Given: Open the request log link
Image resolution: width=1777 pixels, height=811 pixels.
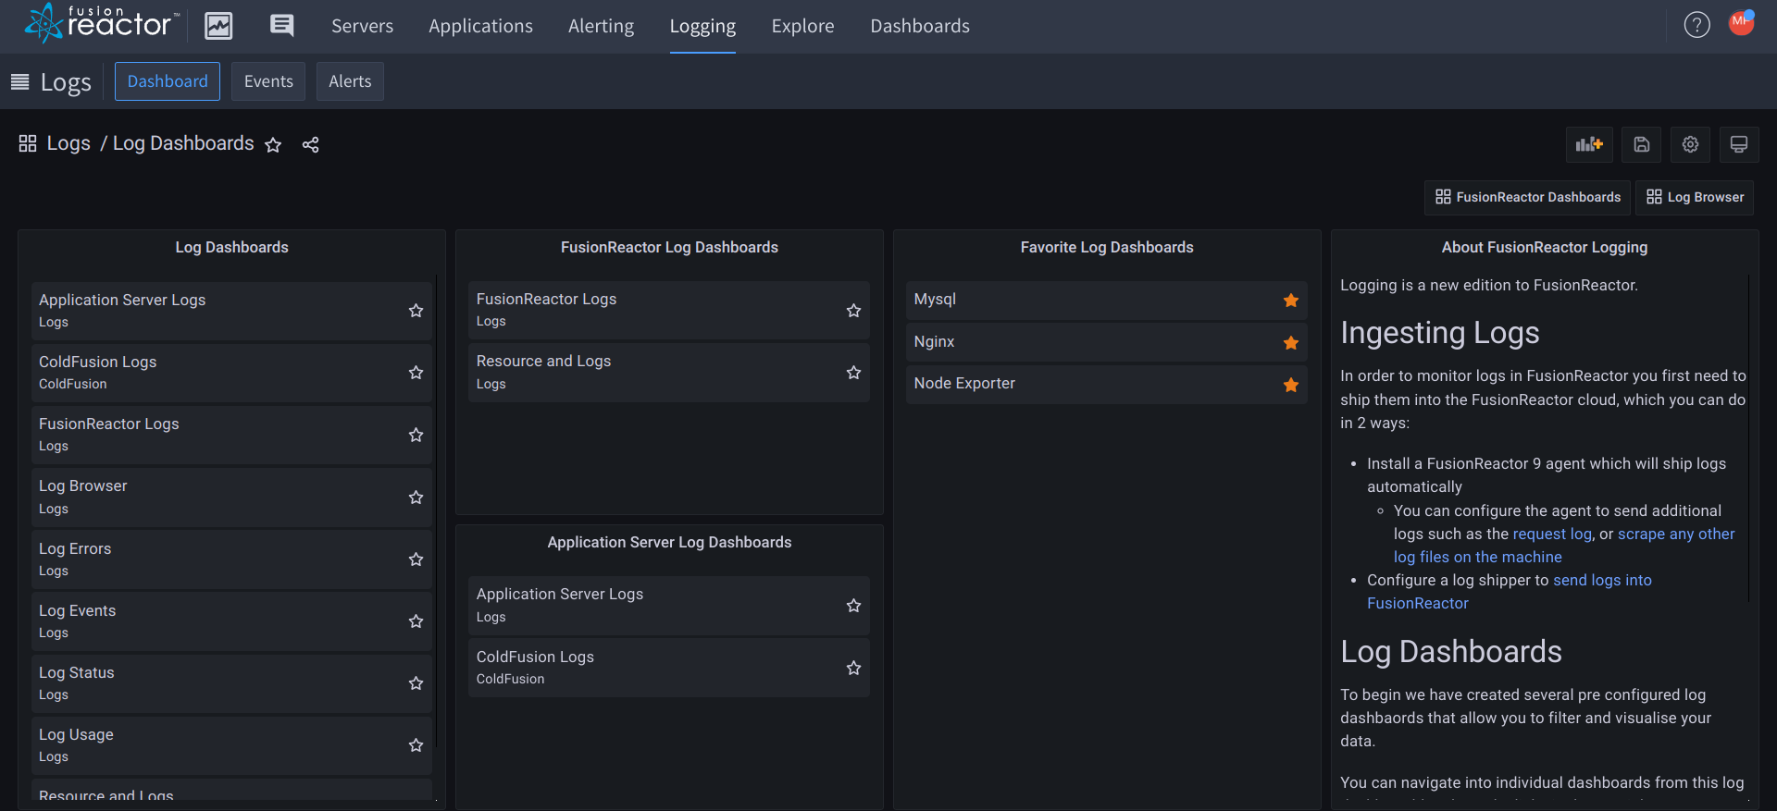Looking at the screenshot, I should pos(1552,534).
